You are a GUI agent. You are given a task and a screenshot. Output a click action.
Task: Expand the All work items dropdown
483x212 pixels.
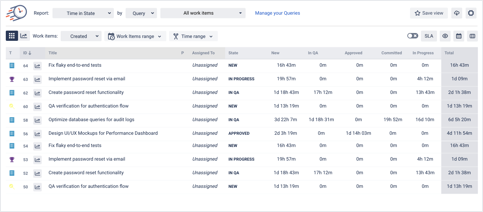pyautogui.click(x=203, y=13)
